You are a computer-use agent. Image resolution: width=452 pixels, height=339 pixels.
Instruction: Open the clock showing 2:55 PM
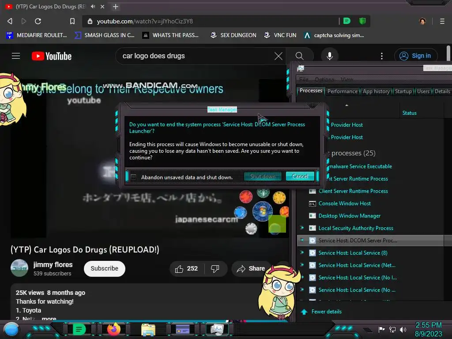click(x=428, y=325)
